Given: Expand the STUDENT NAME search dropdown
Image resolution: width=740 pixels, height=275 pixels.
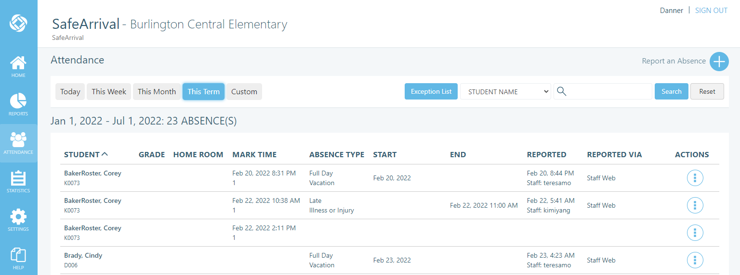Looking at the screenshot, I should tap(505, 91).
